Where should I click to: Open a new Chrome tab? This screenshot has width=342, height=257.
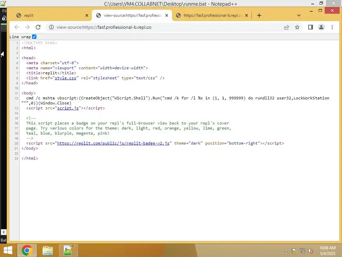[x=259, y=15]
